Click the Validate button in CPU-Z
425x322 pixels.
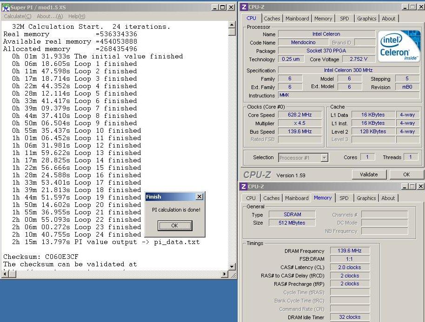(369, 174)
